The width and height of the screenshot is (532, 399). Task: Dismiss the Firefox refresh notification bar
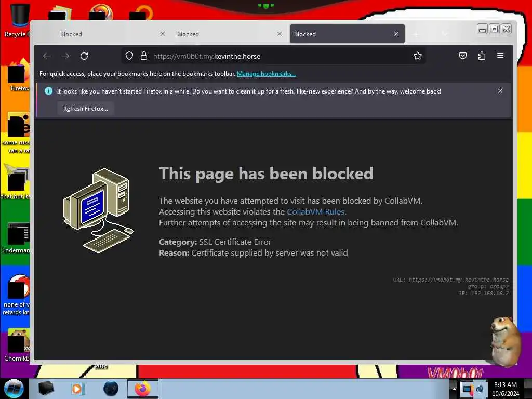click(x=500, y=91)
